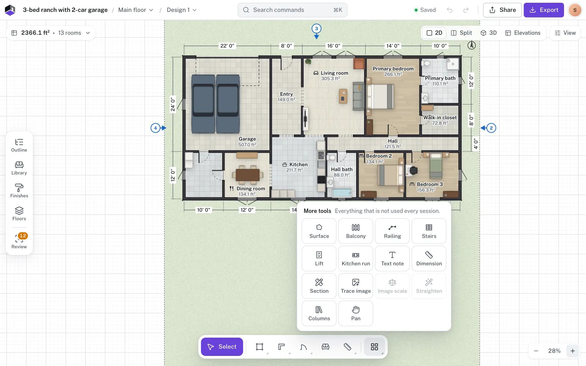Open Review with 12 items
586x366 pixels.
point(19,241)
